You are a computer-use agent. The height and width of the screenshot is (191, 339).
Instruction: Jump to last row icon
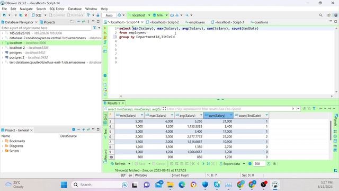click(x=208, y=164)
